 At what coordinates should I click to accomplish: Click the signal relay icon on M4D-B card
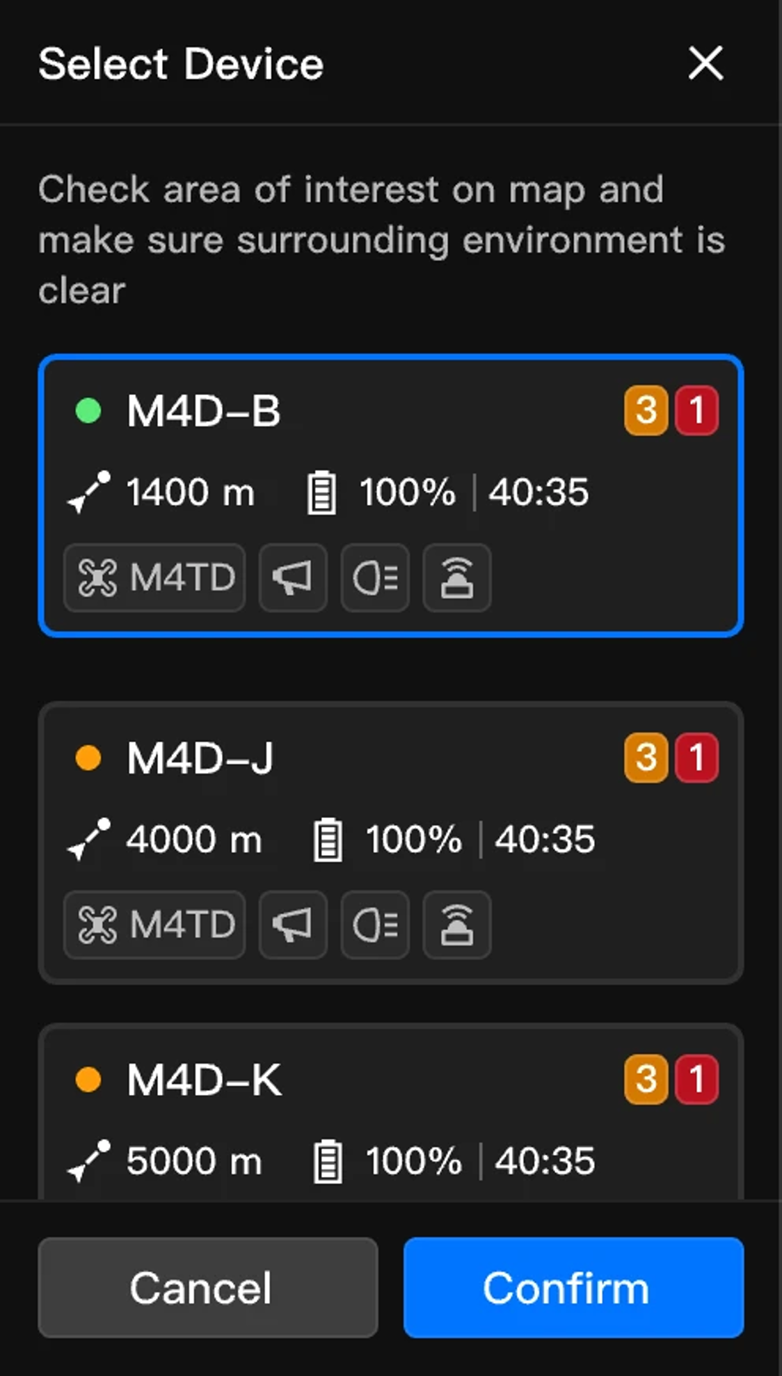457,578
